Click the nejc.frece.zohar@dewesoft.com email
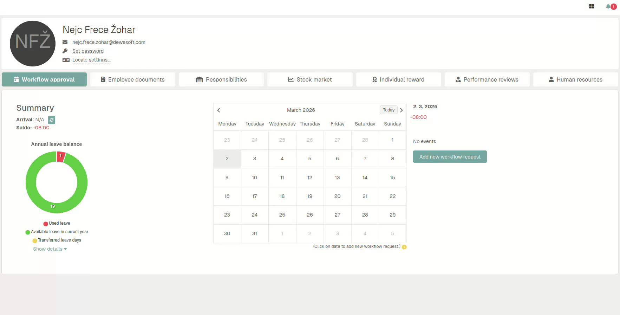This screenshot has width=620, height=315. [109, 42]
